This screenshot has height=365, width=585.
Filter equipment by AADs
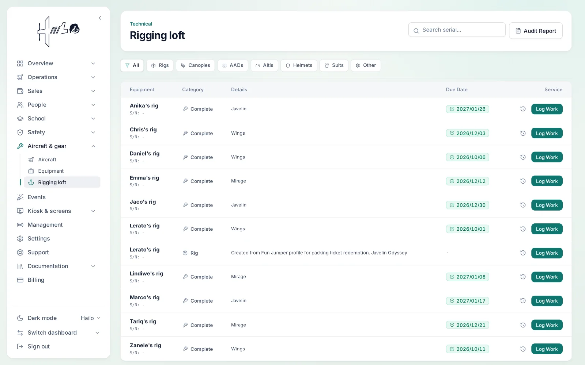(x=233, y=65)
